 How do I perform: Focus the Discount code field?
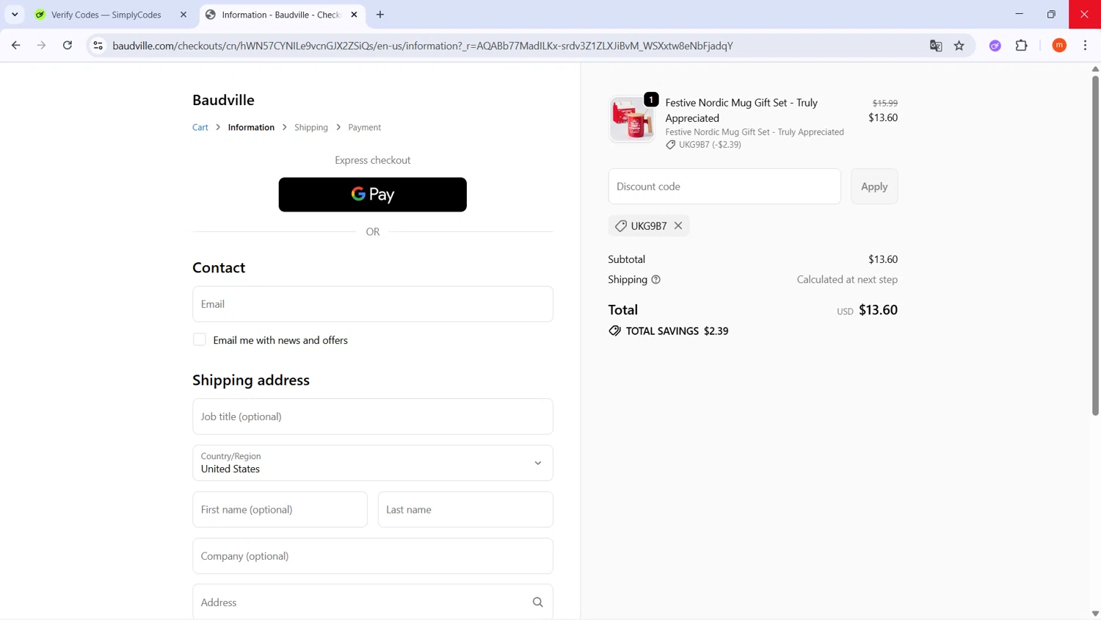point(724,187)
